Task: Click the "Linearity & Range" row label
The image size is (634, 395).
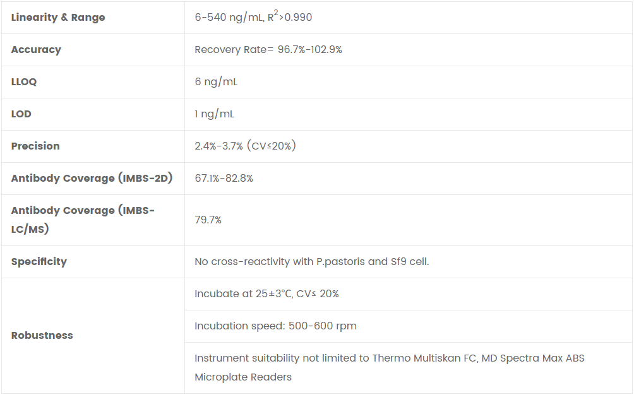Action: pyautogui.click(x=58, y=18)
